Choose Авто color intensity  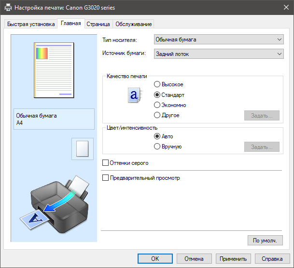tap(163, 136)
